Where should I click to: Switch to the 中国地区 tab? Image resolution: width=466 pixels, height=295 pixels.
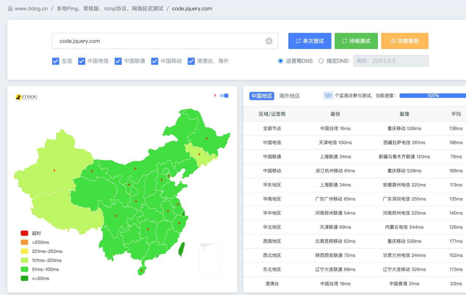261,96
